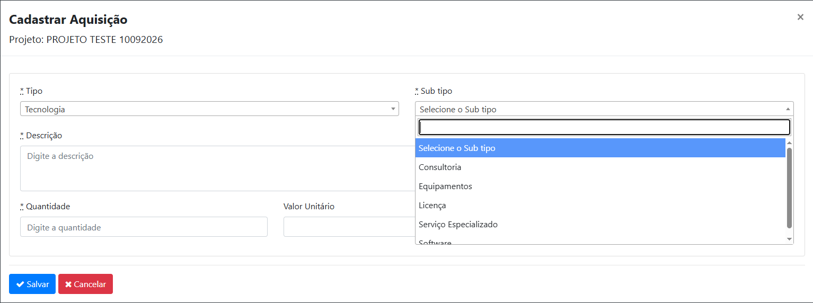Select Equipamentos from the Sub tipo list
The image size is (813, 303).
(x=600, y=186)
